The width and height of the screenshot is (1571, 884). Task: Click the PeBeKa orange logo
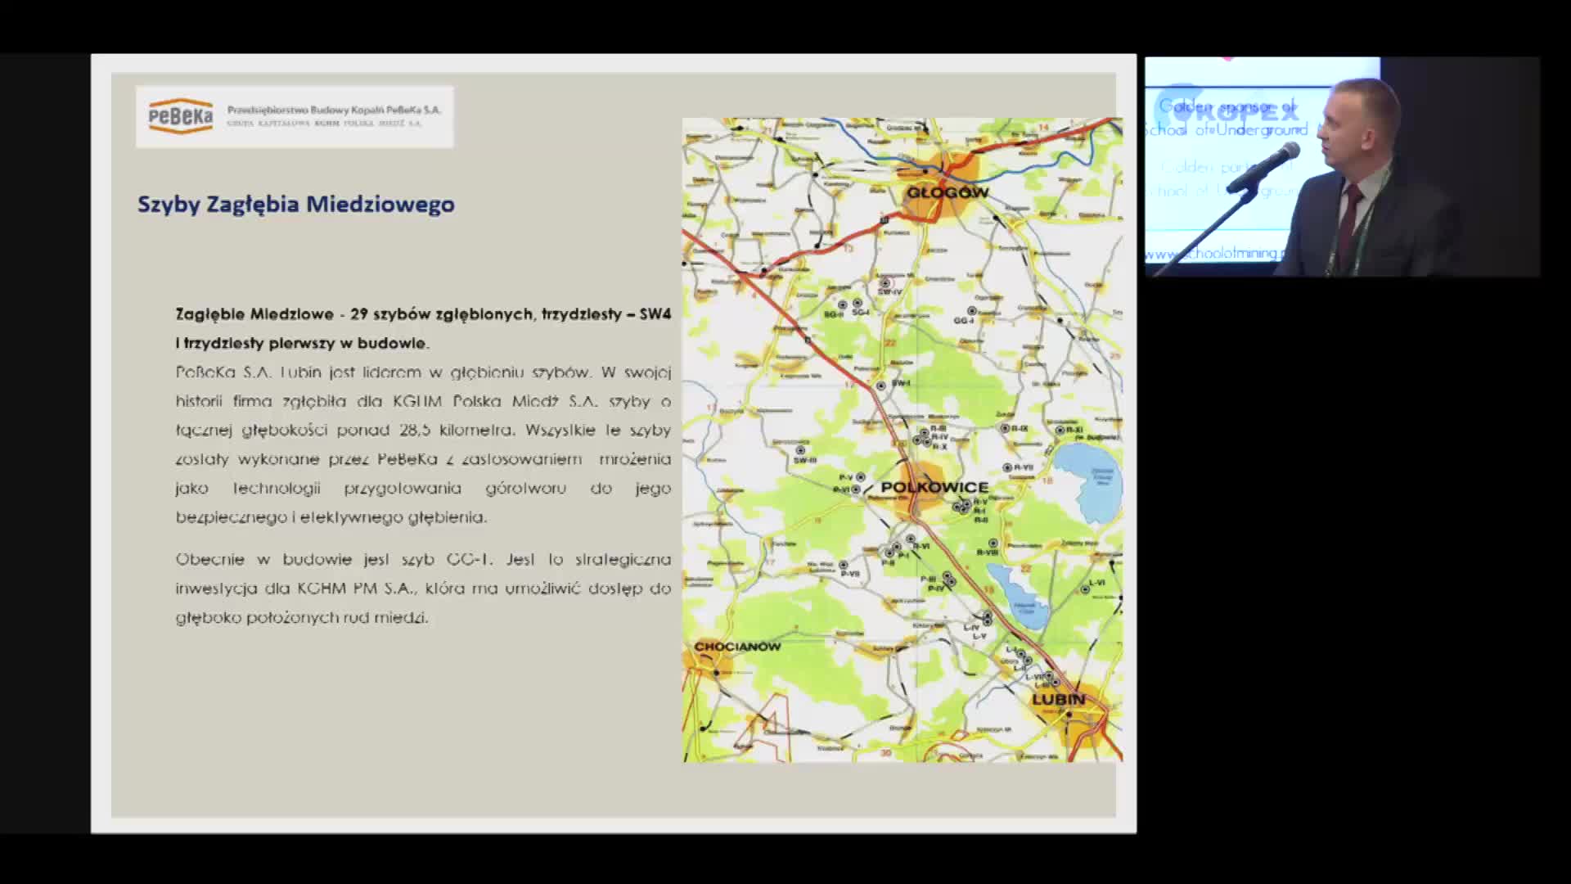(181, 116)
